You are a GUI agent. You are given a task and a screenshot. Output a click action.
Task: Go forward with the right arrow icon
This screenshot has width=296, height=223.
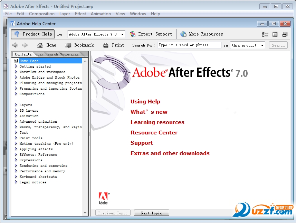tap(25, 45)
